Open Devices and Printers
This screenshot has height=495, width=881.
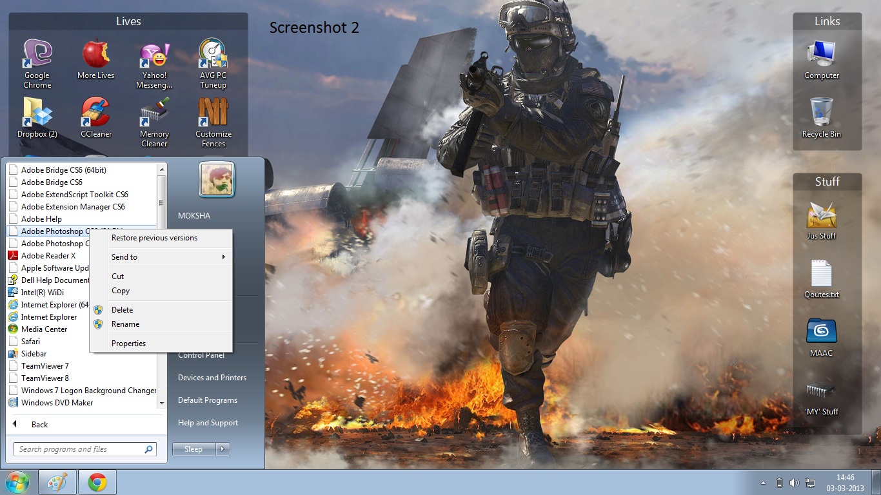[x=212, y=378]
